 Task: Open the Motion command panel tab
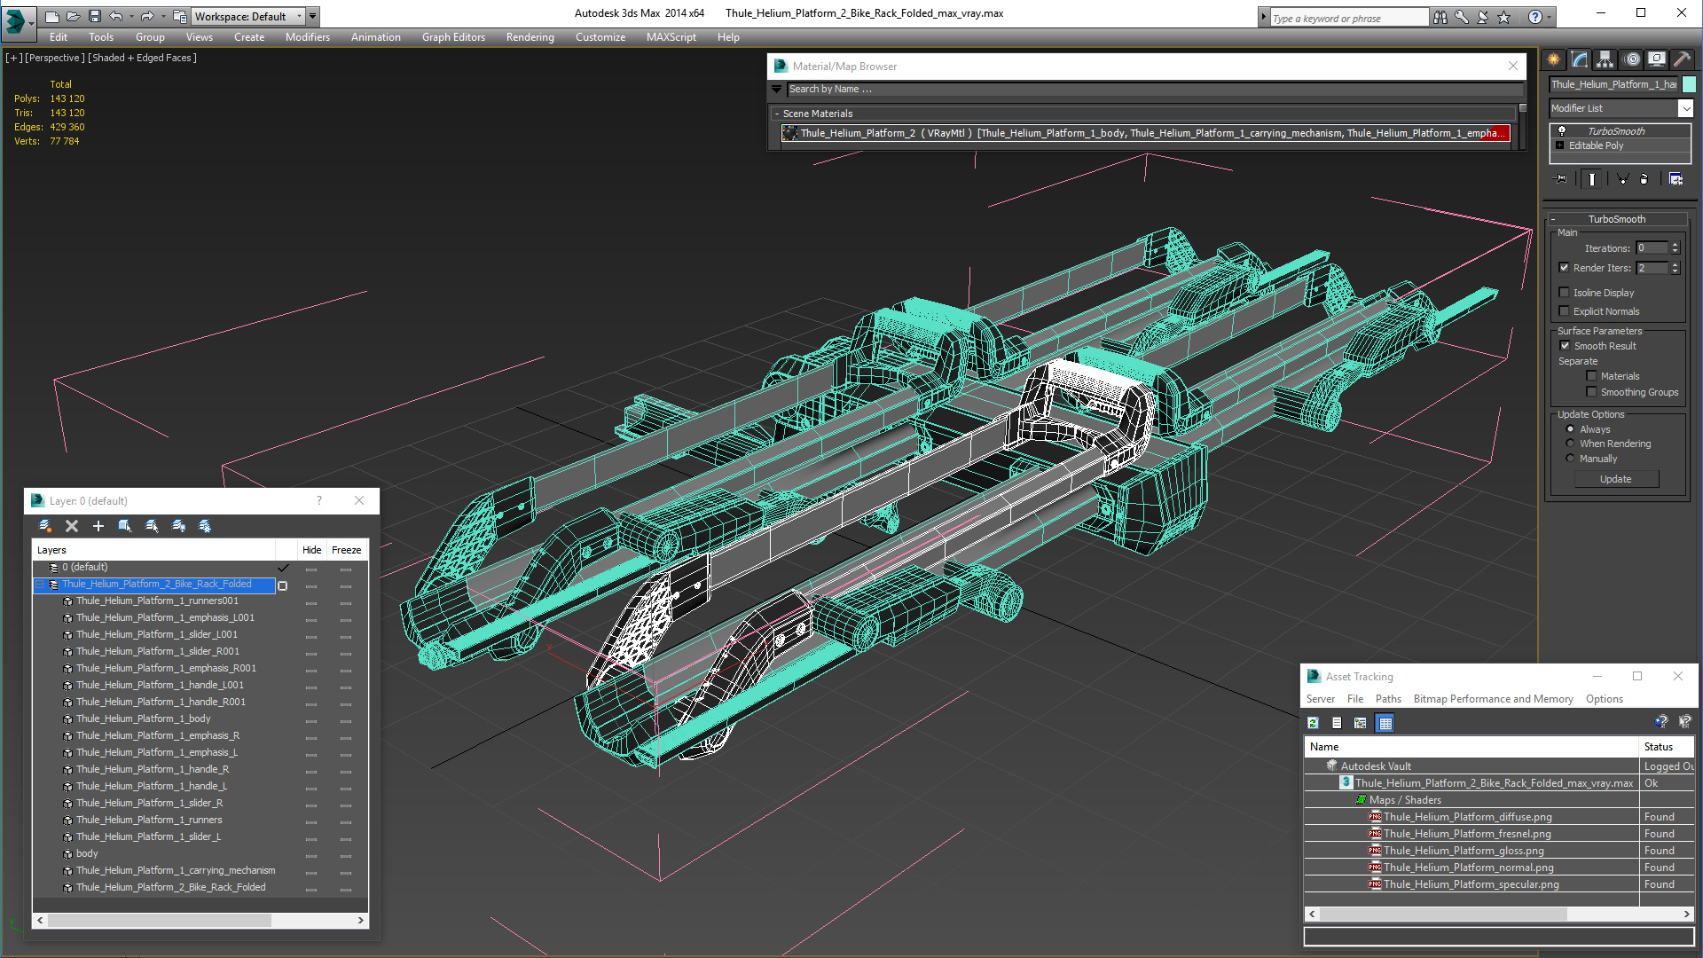tap(1632, 59)
